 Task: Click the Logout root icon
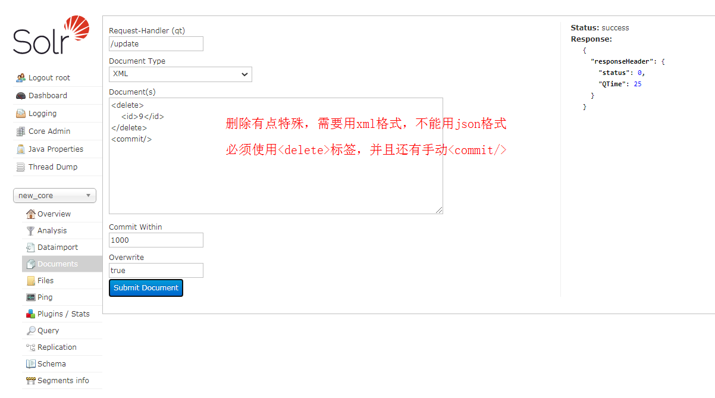pyautogui.click(x=21, y=78)
